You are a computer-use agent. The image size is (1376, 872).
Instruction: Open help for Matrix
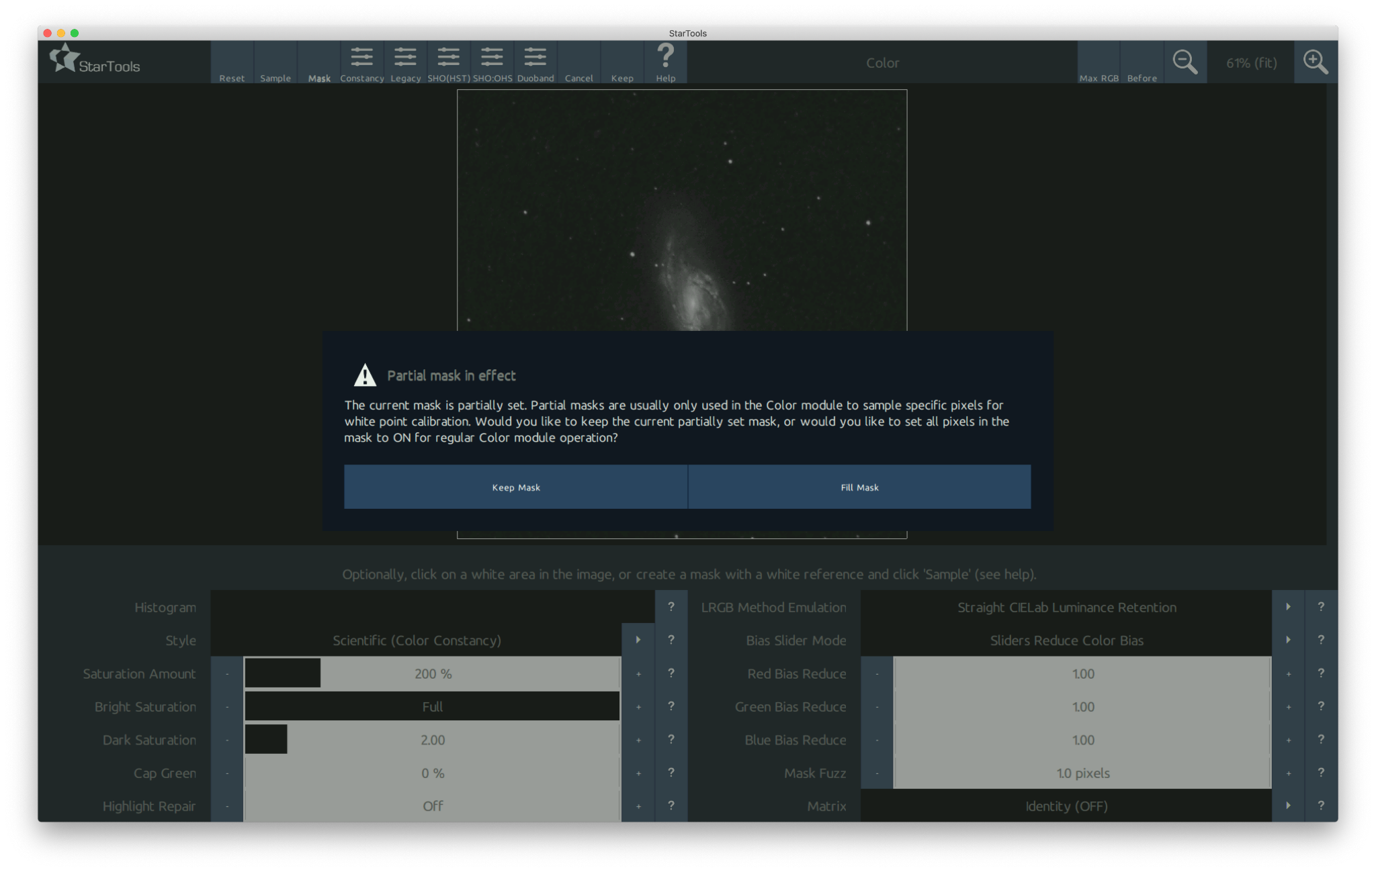[x=1321, y=806]
